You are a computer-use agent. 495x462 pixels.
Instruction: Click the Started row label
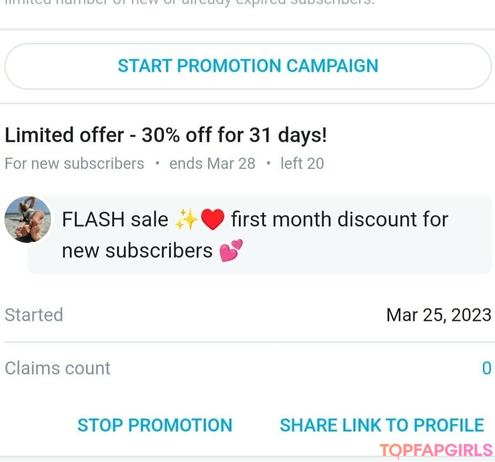34,315
